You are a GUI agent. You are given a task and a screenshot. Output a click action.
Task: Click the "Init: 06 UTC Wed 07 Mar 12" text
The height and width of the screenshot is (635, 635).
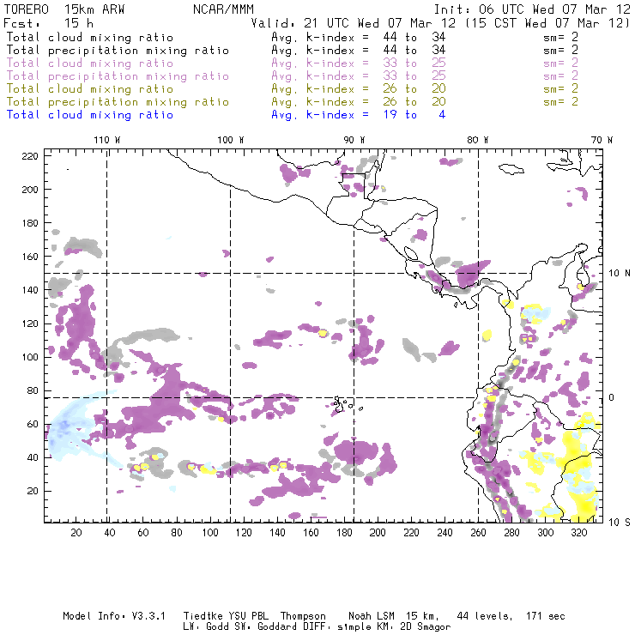tap(532, 9)
